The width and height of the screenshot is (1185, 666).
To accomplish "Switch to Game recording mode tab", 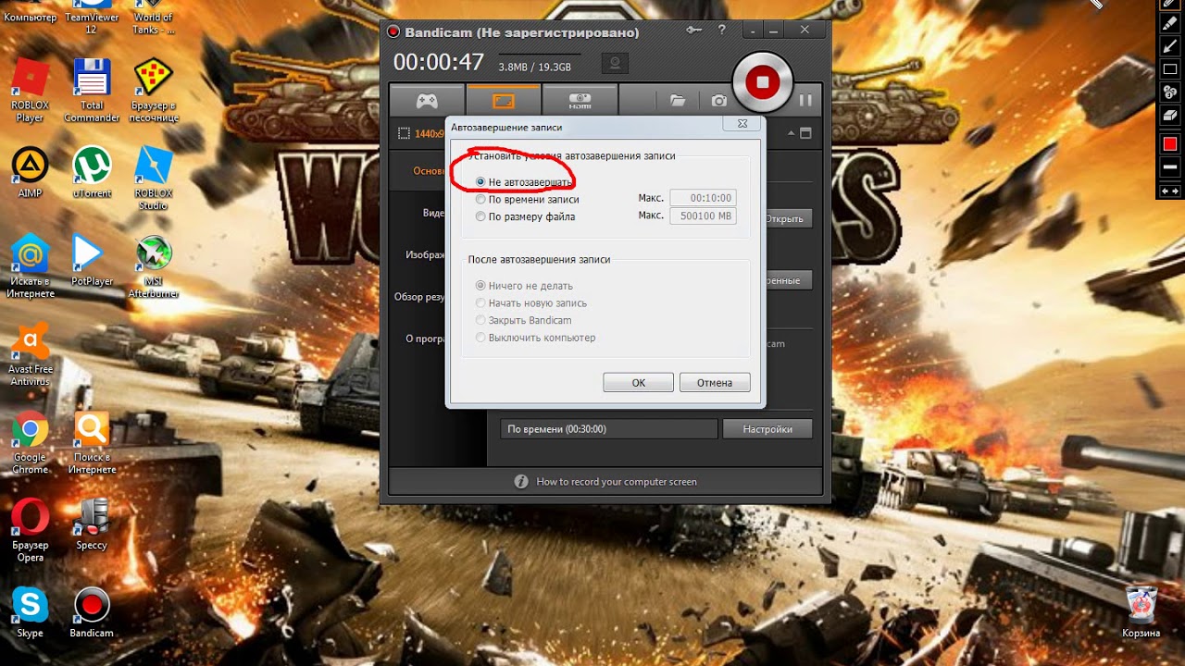I will click(427, 100).
